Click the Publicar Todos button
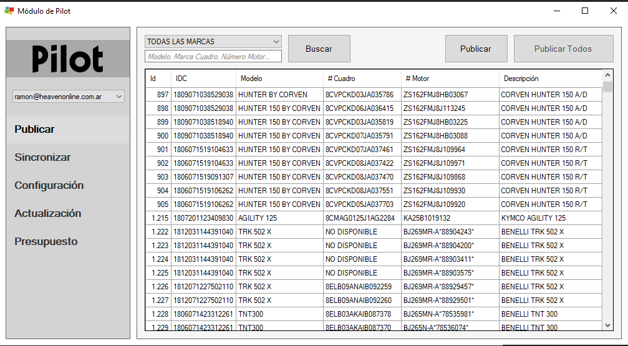Viewport: 628px width, 346px height. point(563,49)
